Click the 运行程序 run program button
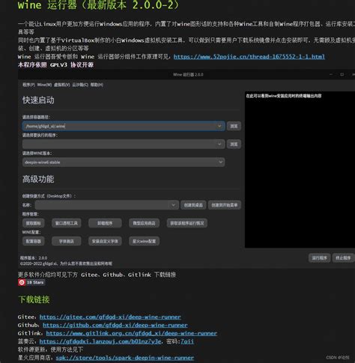Image resolution: width=355 pixels, height=363 pixels. 319,257
